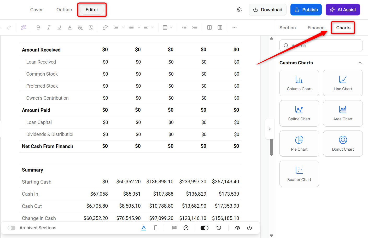Collapse the Custom Charts section

[360, 63]
